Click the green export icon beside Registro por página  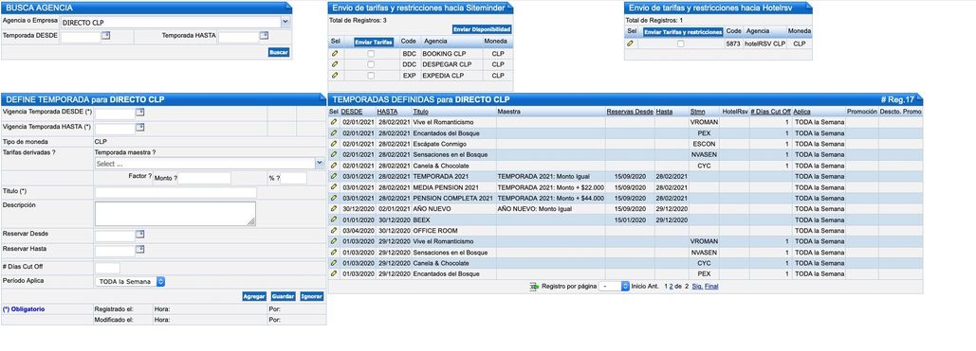coord(533,287)
